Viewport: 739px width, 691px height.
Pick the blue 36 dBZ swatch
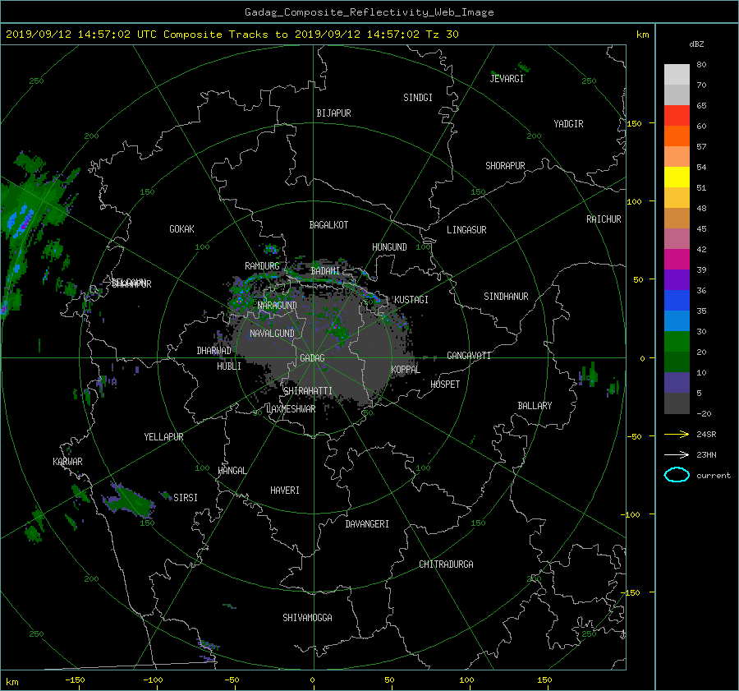tap(677, 300)
